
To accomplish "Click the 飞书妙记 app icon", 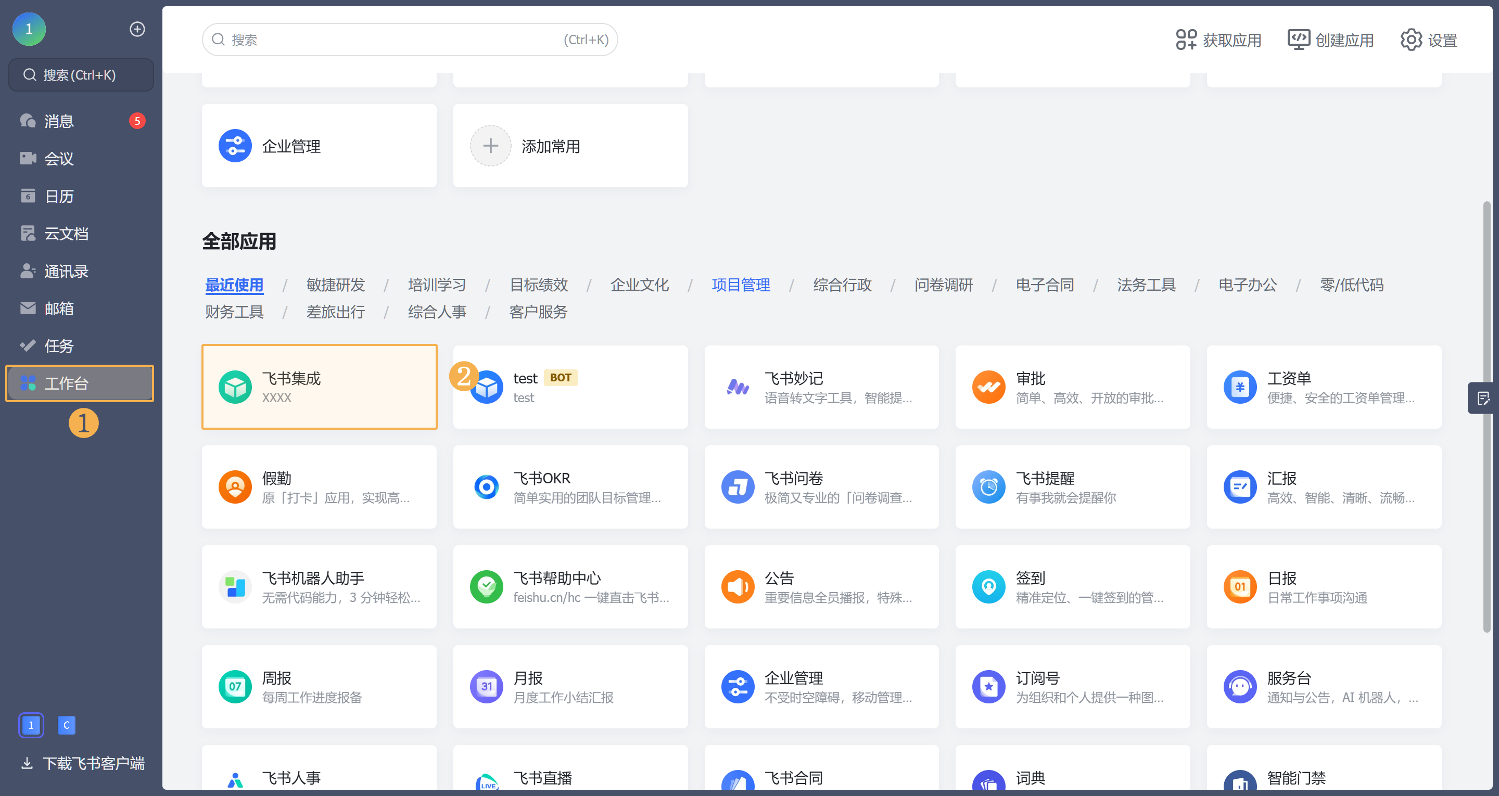I will 738,387.
